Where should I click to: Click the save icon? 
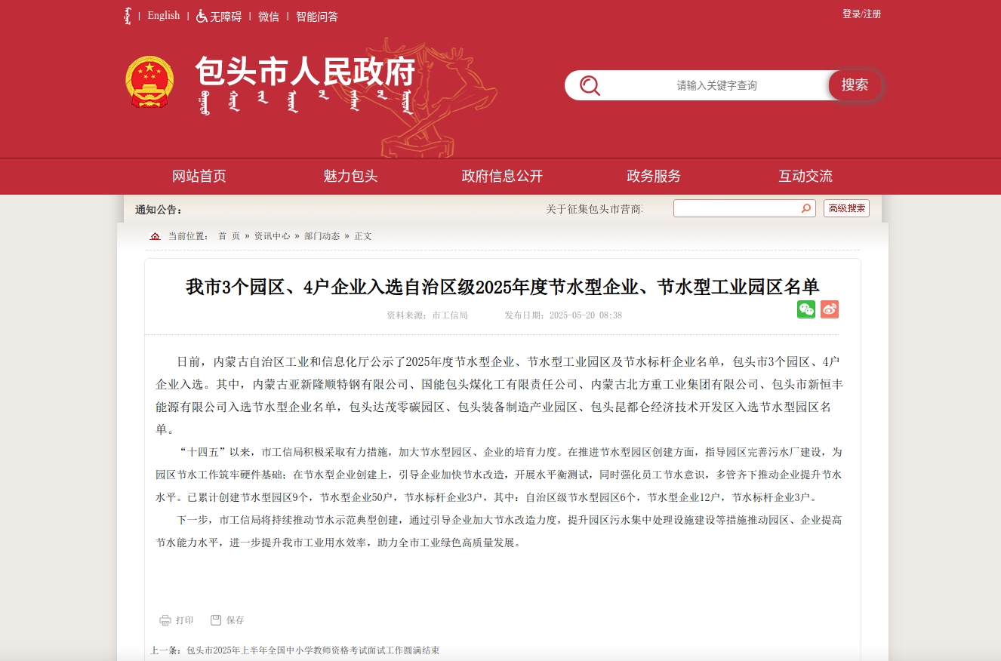216,620
